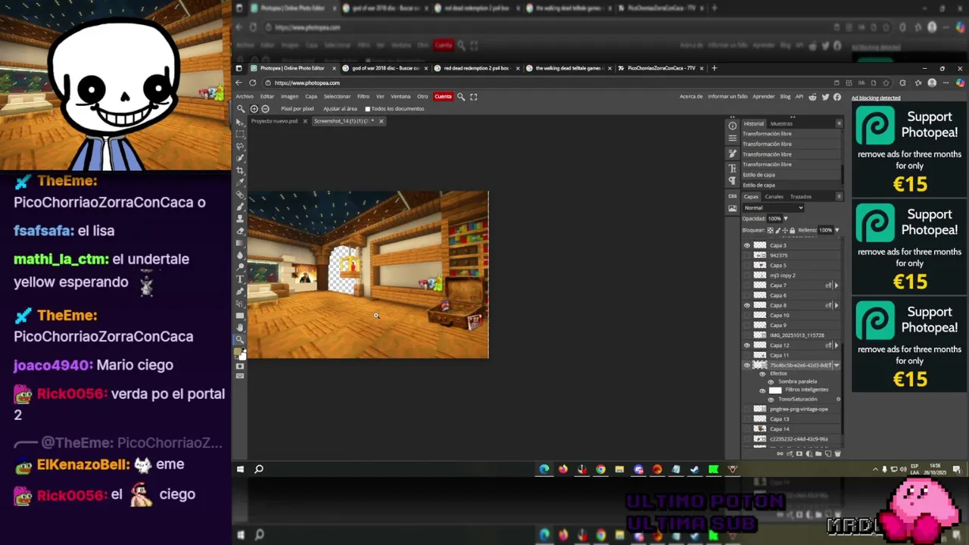Click Pixel por pixel button
Image resolution: width=969 pixels, height=545 pixels.
[x=298, y=109]
